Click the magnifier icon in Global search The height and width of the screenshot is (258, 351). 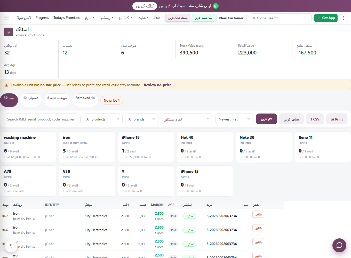coord(254,18)
